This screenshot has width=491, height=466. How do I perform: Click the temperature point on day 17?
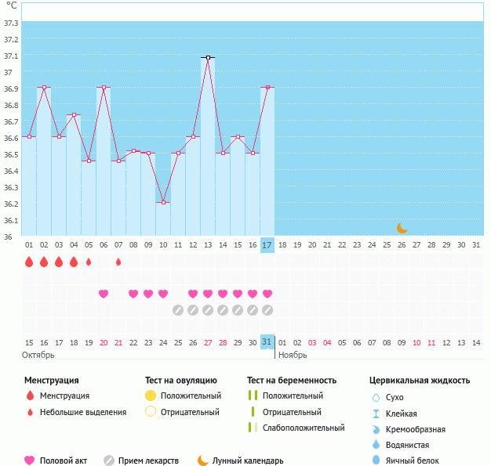click(x=267, y=88)
